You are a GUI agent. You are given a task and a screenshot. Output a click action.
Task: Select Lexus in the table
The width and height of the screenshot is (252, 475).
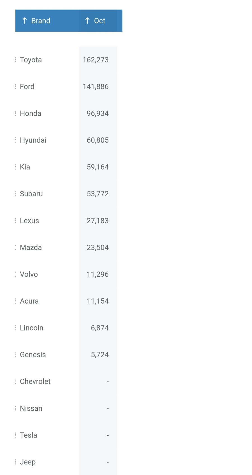point(29,221)
